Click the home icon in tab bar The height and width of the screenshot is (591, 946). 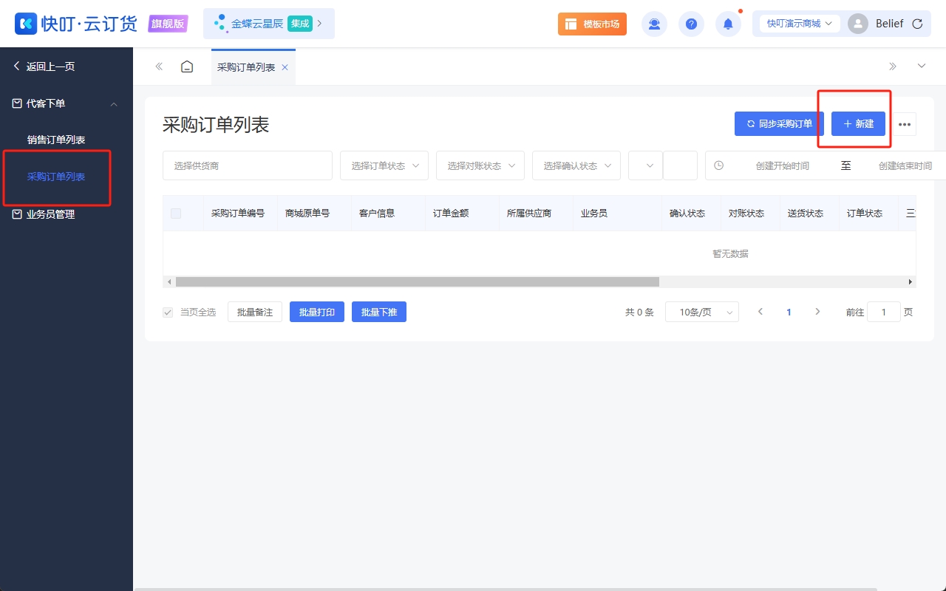(x=188, y=66)
